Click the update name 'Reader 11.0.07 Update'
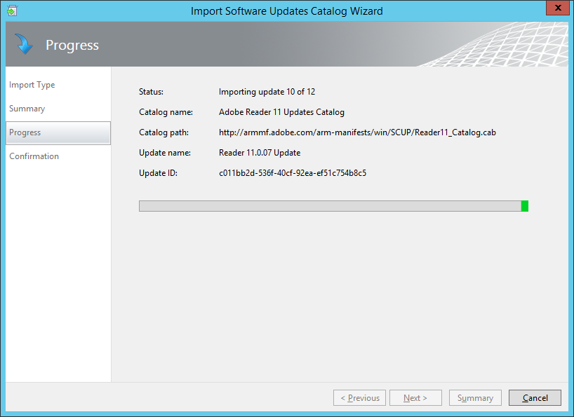The height and width of the screenshot is (417, 574). (260, 153)
